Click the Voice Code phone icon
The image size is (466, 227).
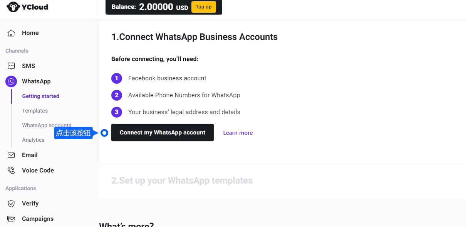[x=11, y=171]
